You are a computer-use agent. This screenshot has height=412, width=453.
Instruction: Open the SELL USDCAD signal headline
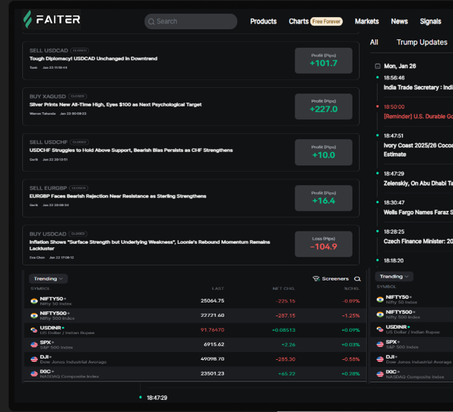coord(93,59)
